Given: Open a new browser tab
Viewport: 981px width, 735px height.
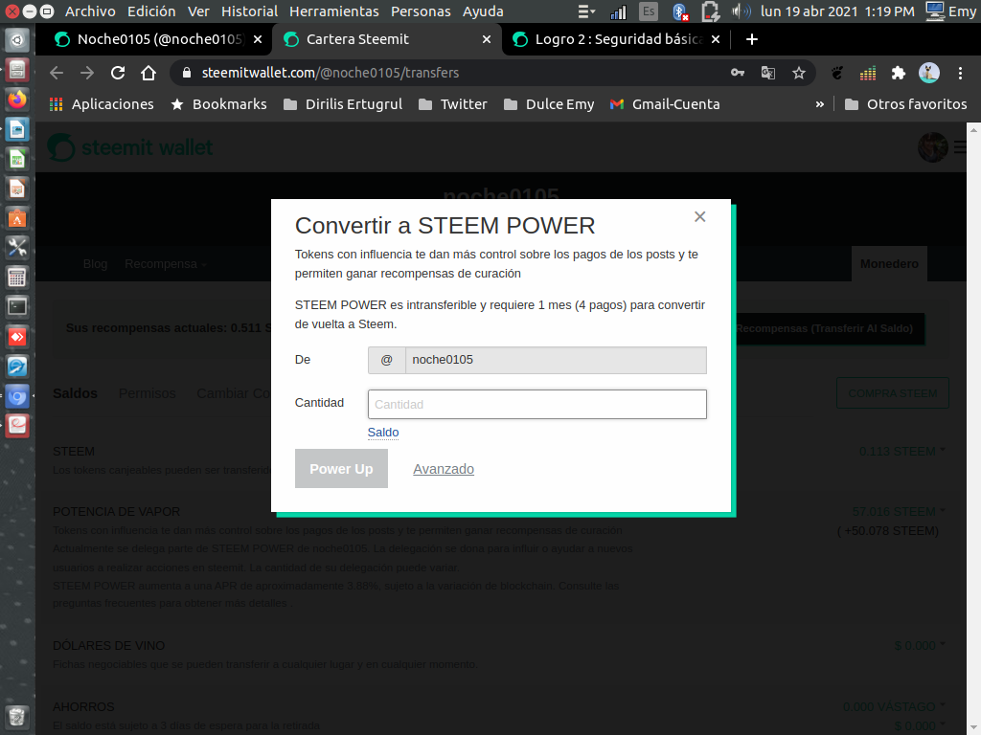Looking at the screenshot, I should coord(752,39).
